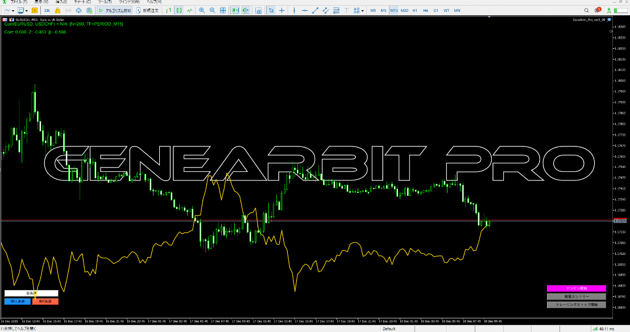Click the search magnifier icon at top right

[x=587, y=10]
